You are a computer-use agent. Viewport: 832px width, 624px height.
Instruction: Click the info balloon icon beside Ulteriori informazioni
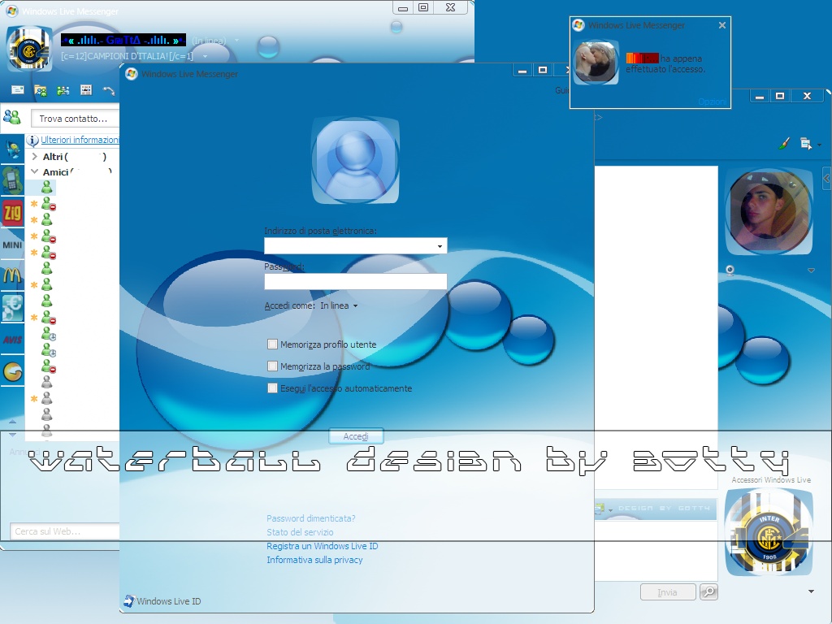(32, 140)
